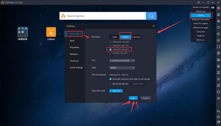This screenshot has width=221, height=126.
Task: Start the video recorder from the sidebar
Action: (219, 27)
